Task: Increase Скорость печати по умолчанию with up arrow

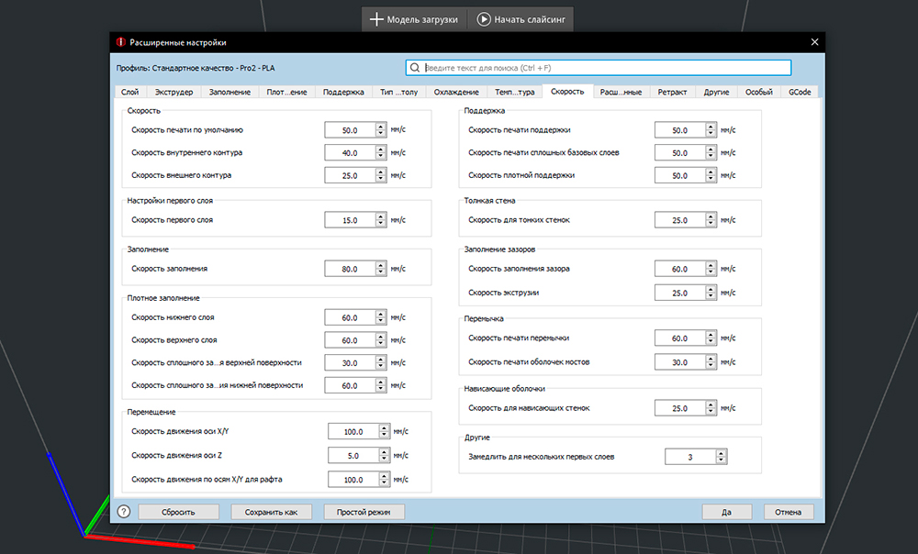Action: pyautogui.click(x=380, y=127)
